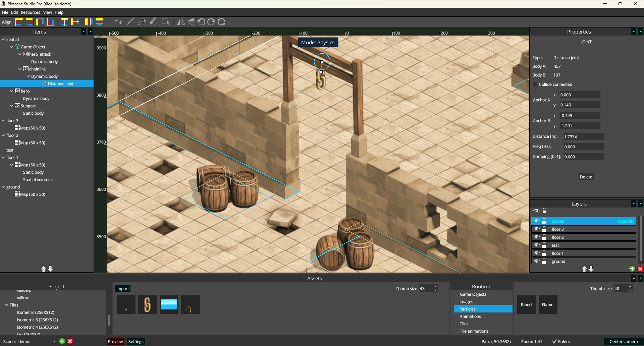Collapse the Tiles folder in Project
The height and width of the screenshot is (346, 644).
point(7,305)
